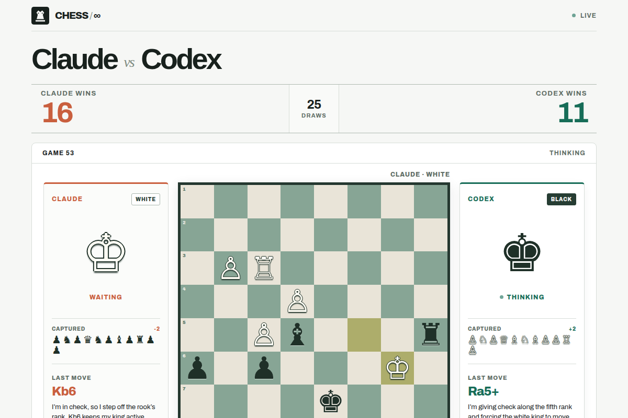This screenshot has width=628, height=418.
Task: Click the THINKING status in the game header bar
Action: [x=567, y=153]
